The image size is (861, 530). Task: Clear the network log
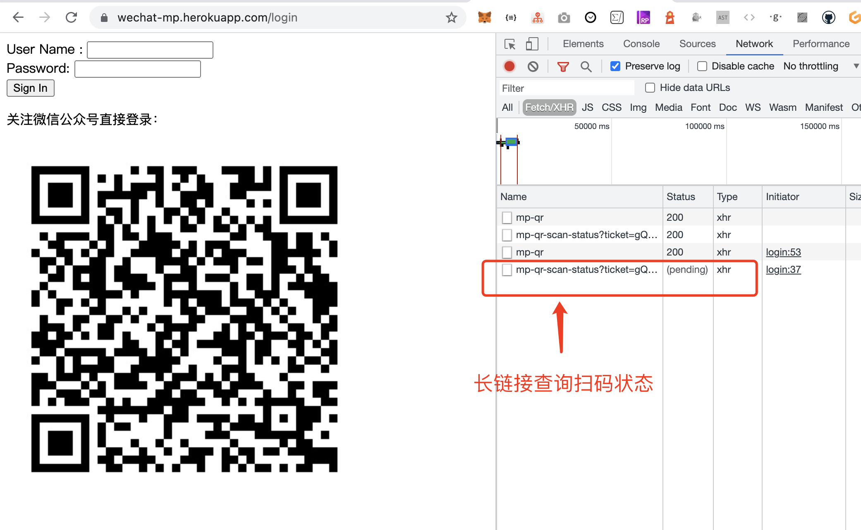click(533, 66)
